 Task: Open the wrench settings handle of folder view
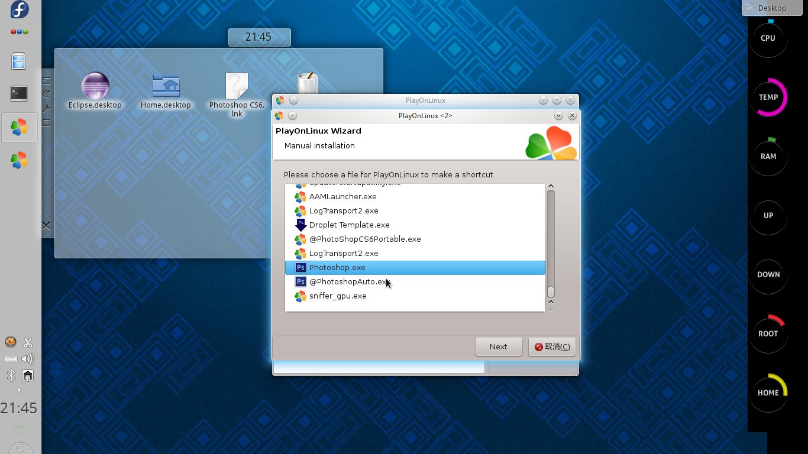46,108
